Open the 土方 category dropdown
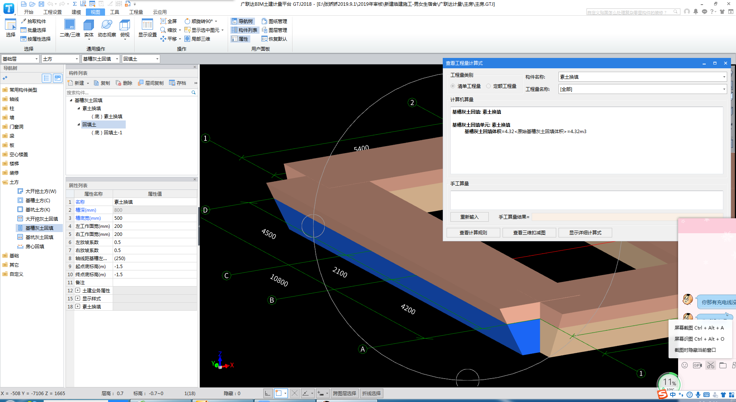 60,59
